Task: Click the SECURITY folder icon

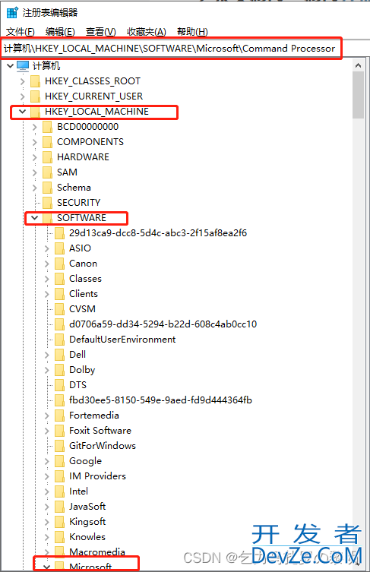Action: coord(47,203)
